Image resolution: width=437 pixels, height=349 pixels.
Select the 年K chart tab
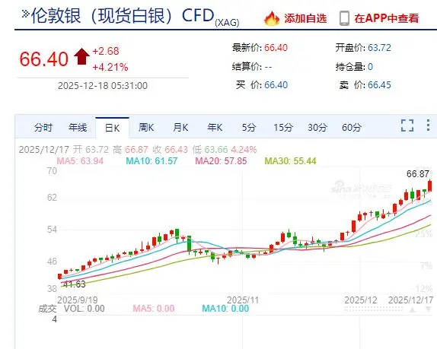pos(215,128)
